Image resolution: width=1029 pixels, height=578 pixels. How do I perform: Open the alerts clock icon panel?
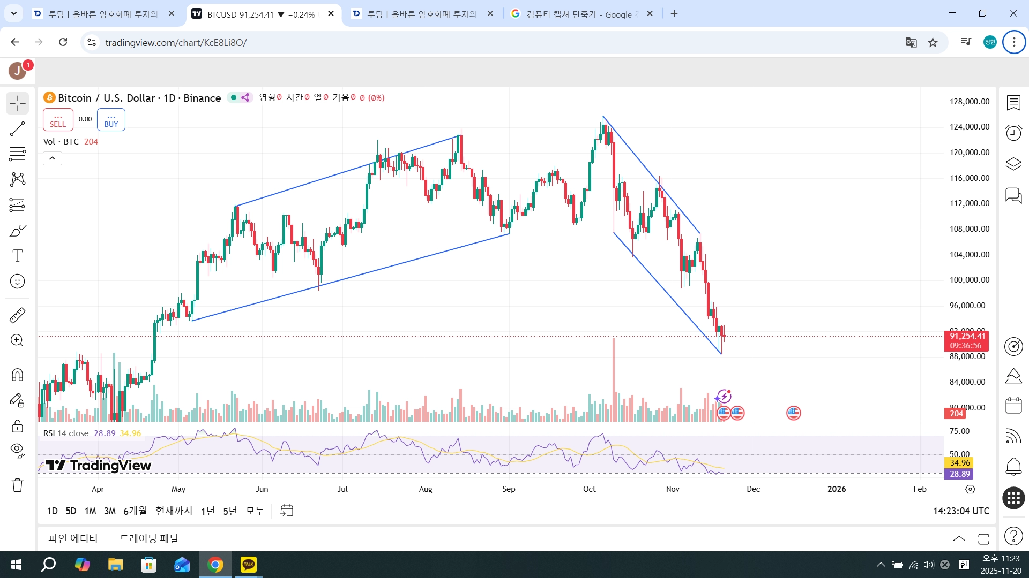tap(1013, 133)
